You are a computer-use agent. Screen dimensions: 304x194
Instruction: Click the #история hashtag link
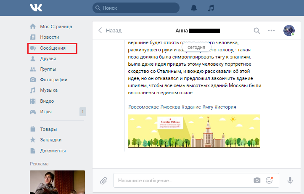[x=225, y=107]
